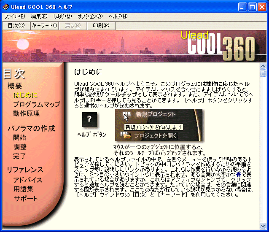Select はじめに in the contents sidebar
Image resolution: width=269 pixels, height=232 pixels.
point(25,95)
